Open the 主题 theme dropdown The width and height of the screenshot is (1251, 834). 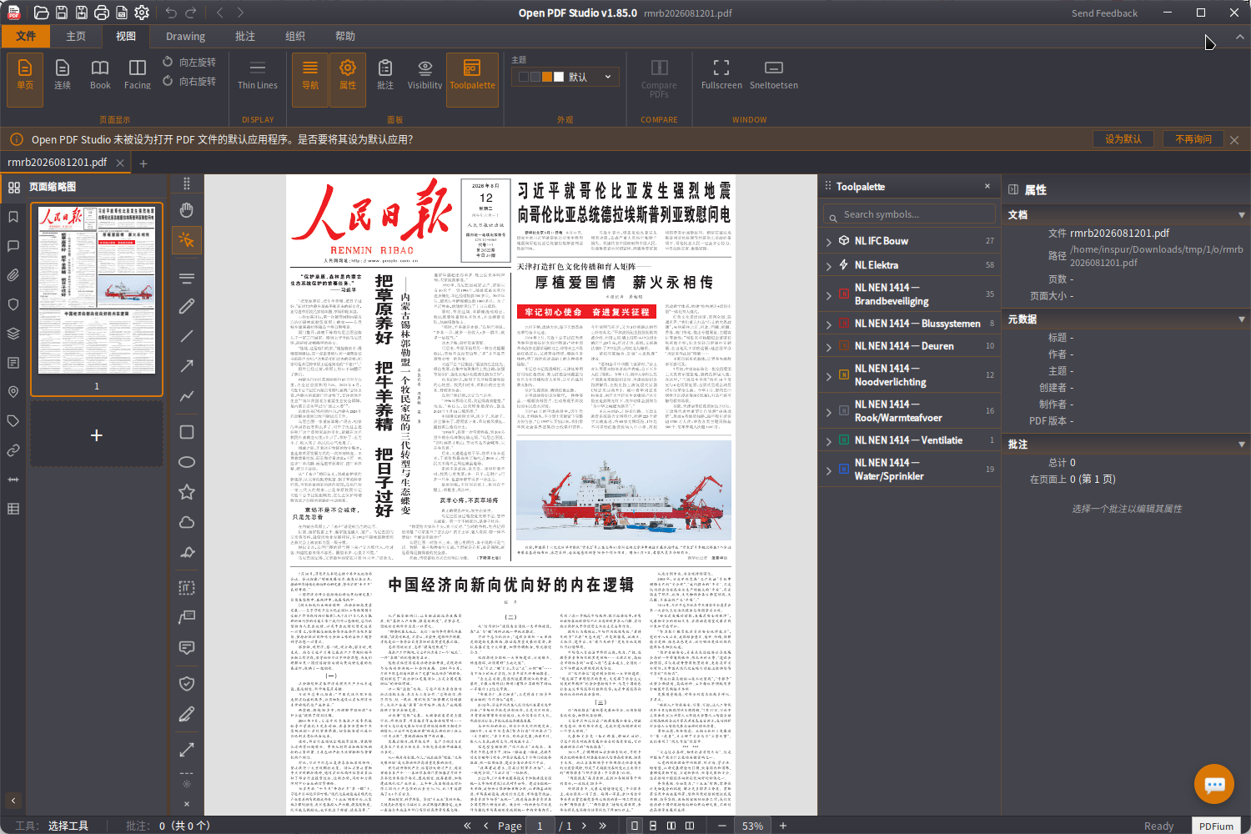[565, 77]
